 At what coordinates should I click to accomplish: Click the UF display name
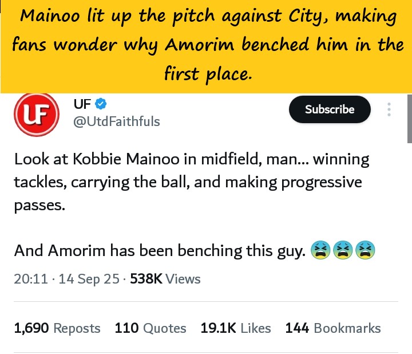pos(82,104)
